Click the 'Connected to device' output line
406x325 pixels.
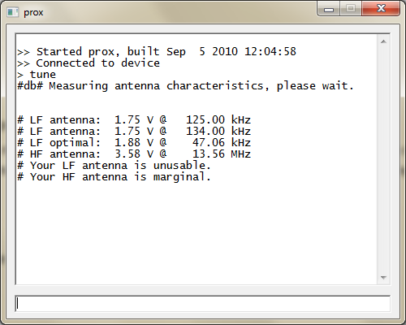tap(89, 63)
